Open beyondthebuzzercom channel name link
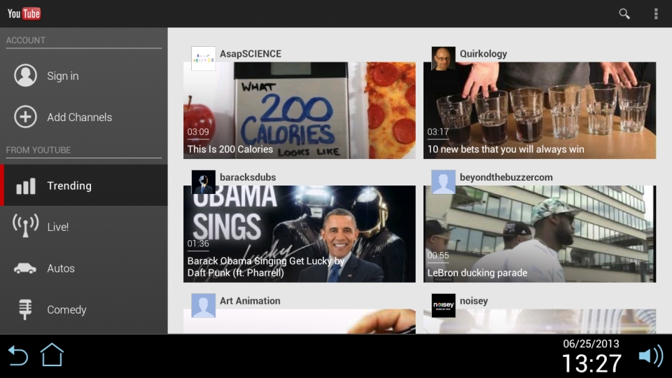 (505, 177)
